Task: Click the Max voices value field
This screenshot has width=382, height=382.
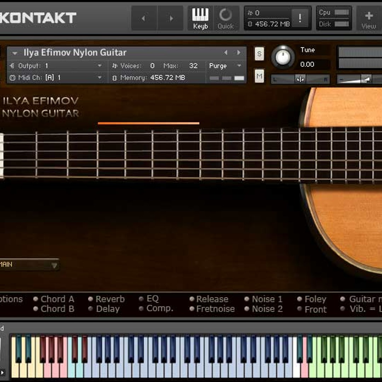Action: pyautogui.click(x=193, y=66)
